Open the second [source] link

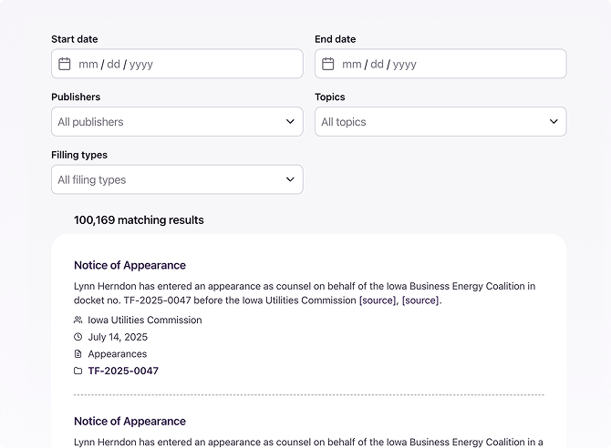(x=420, y=300)
